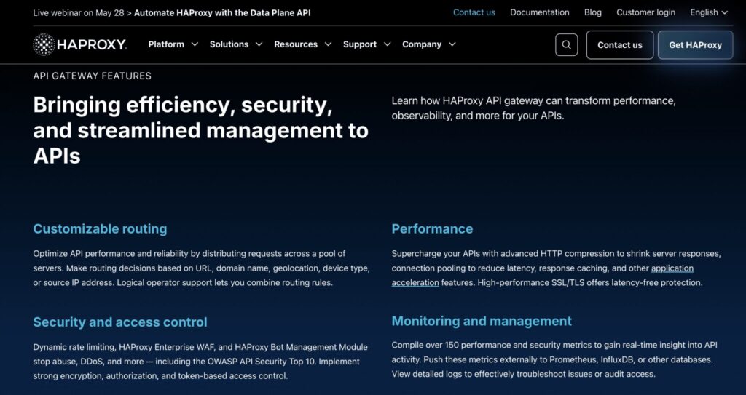Expand the Company menu chevron
The height and width of the screenshot is (395, 746).
point(452,44)
